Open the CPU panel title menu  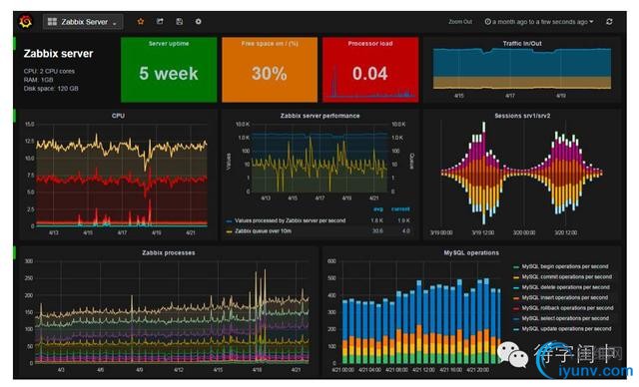coord(118,116)
